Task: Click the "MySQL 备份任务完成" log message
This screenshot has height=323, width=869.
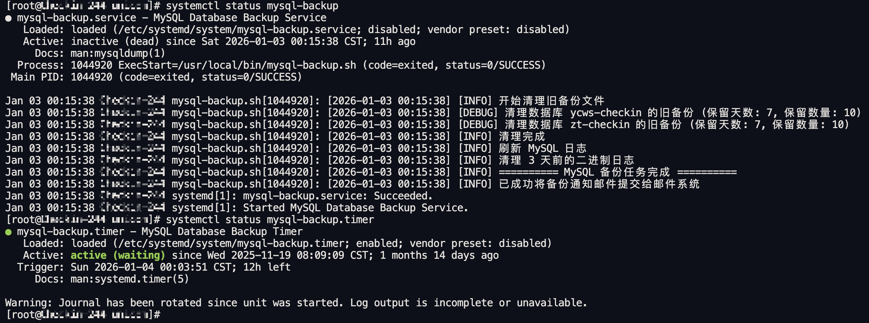Action: 617,172
